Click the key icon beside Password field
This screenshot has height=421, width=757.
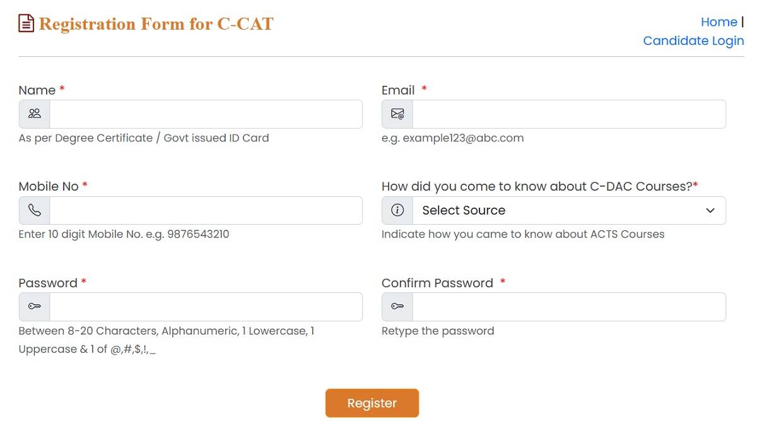[35, 307]
